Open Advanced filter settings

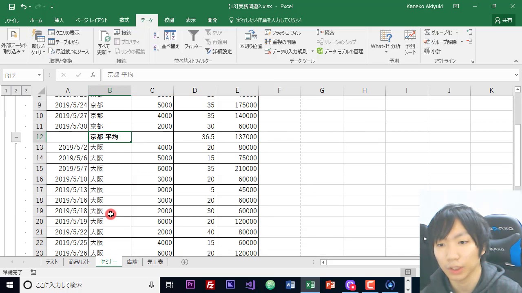pos(219,51)
